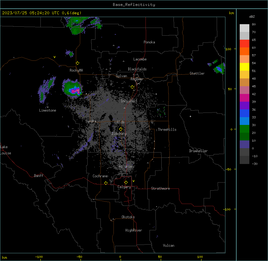Click the Okotoks town label
The height and width of the screenshot is (261, 268).
point(128,217)
